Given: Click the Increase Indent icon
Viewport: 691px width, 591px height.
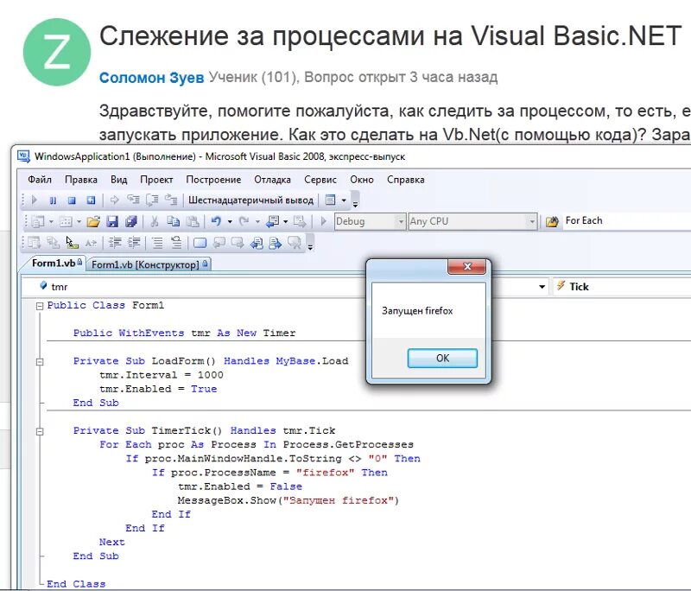Looking at the screenshot, I should (x=134, y=243).
